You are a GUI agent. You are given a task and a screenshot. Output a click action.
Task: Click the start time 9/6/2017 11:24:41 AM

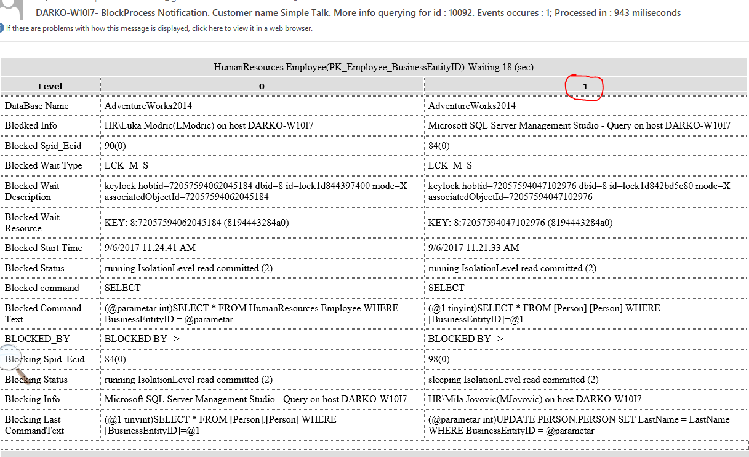[x=150, y=248]
